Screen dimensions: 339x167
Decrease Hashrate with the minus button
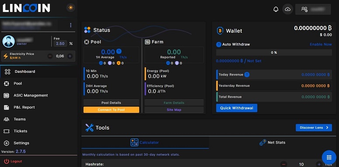(283, 164)
